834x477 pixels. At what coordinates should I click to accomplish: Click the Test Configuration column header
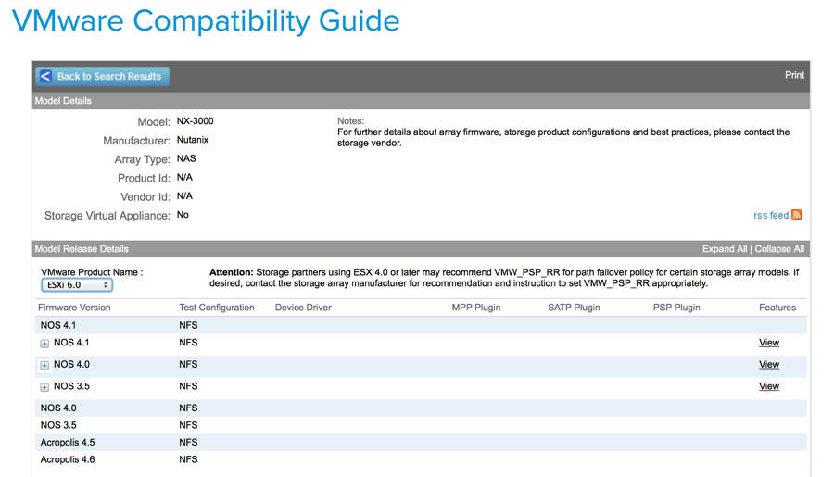[217, 308]
